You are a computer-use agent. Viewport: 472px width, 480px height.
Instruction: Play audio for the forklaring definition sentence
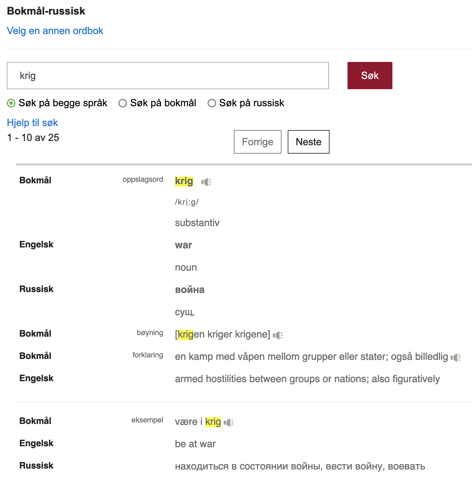(456, 357)
